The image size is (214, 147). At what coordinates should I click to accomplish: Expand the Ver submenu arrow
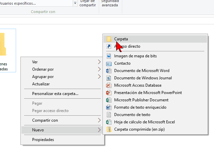[x=99, y=62]
